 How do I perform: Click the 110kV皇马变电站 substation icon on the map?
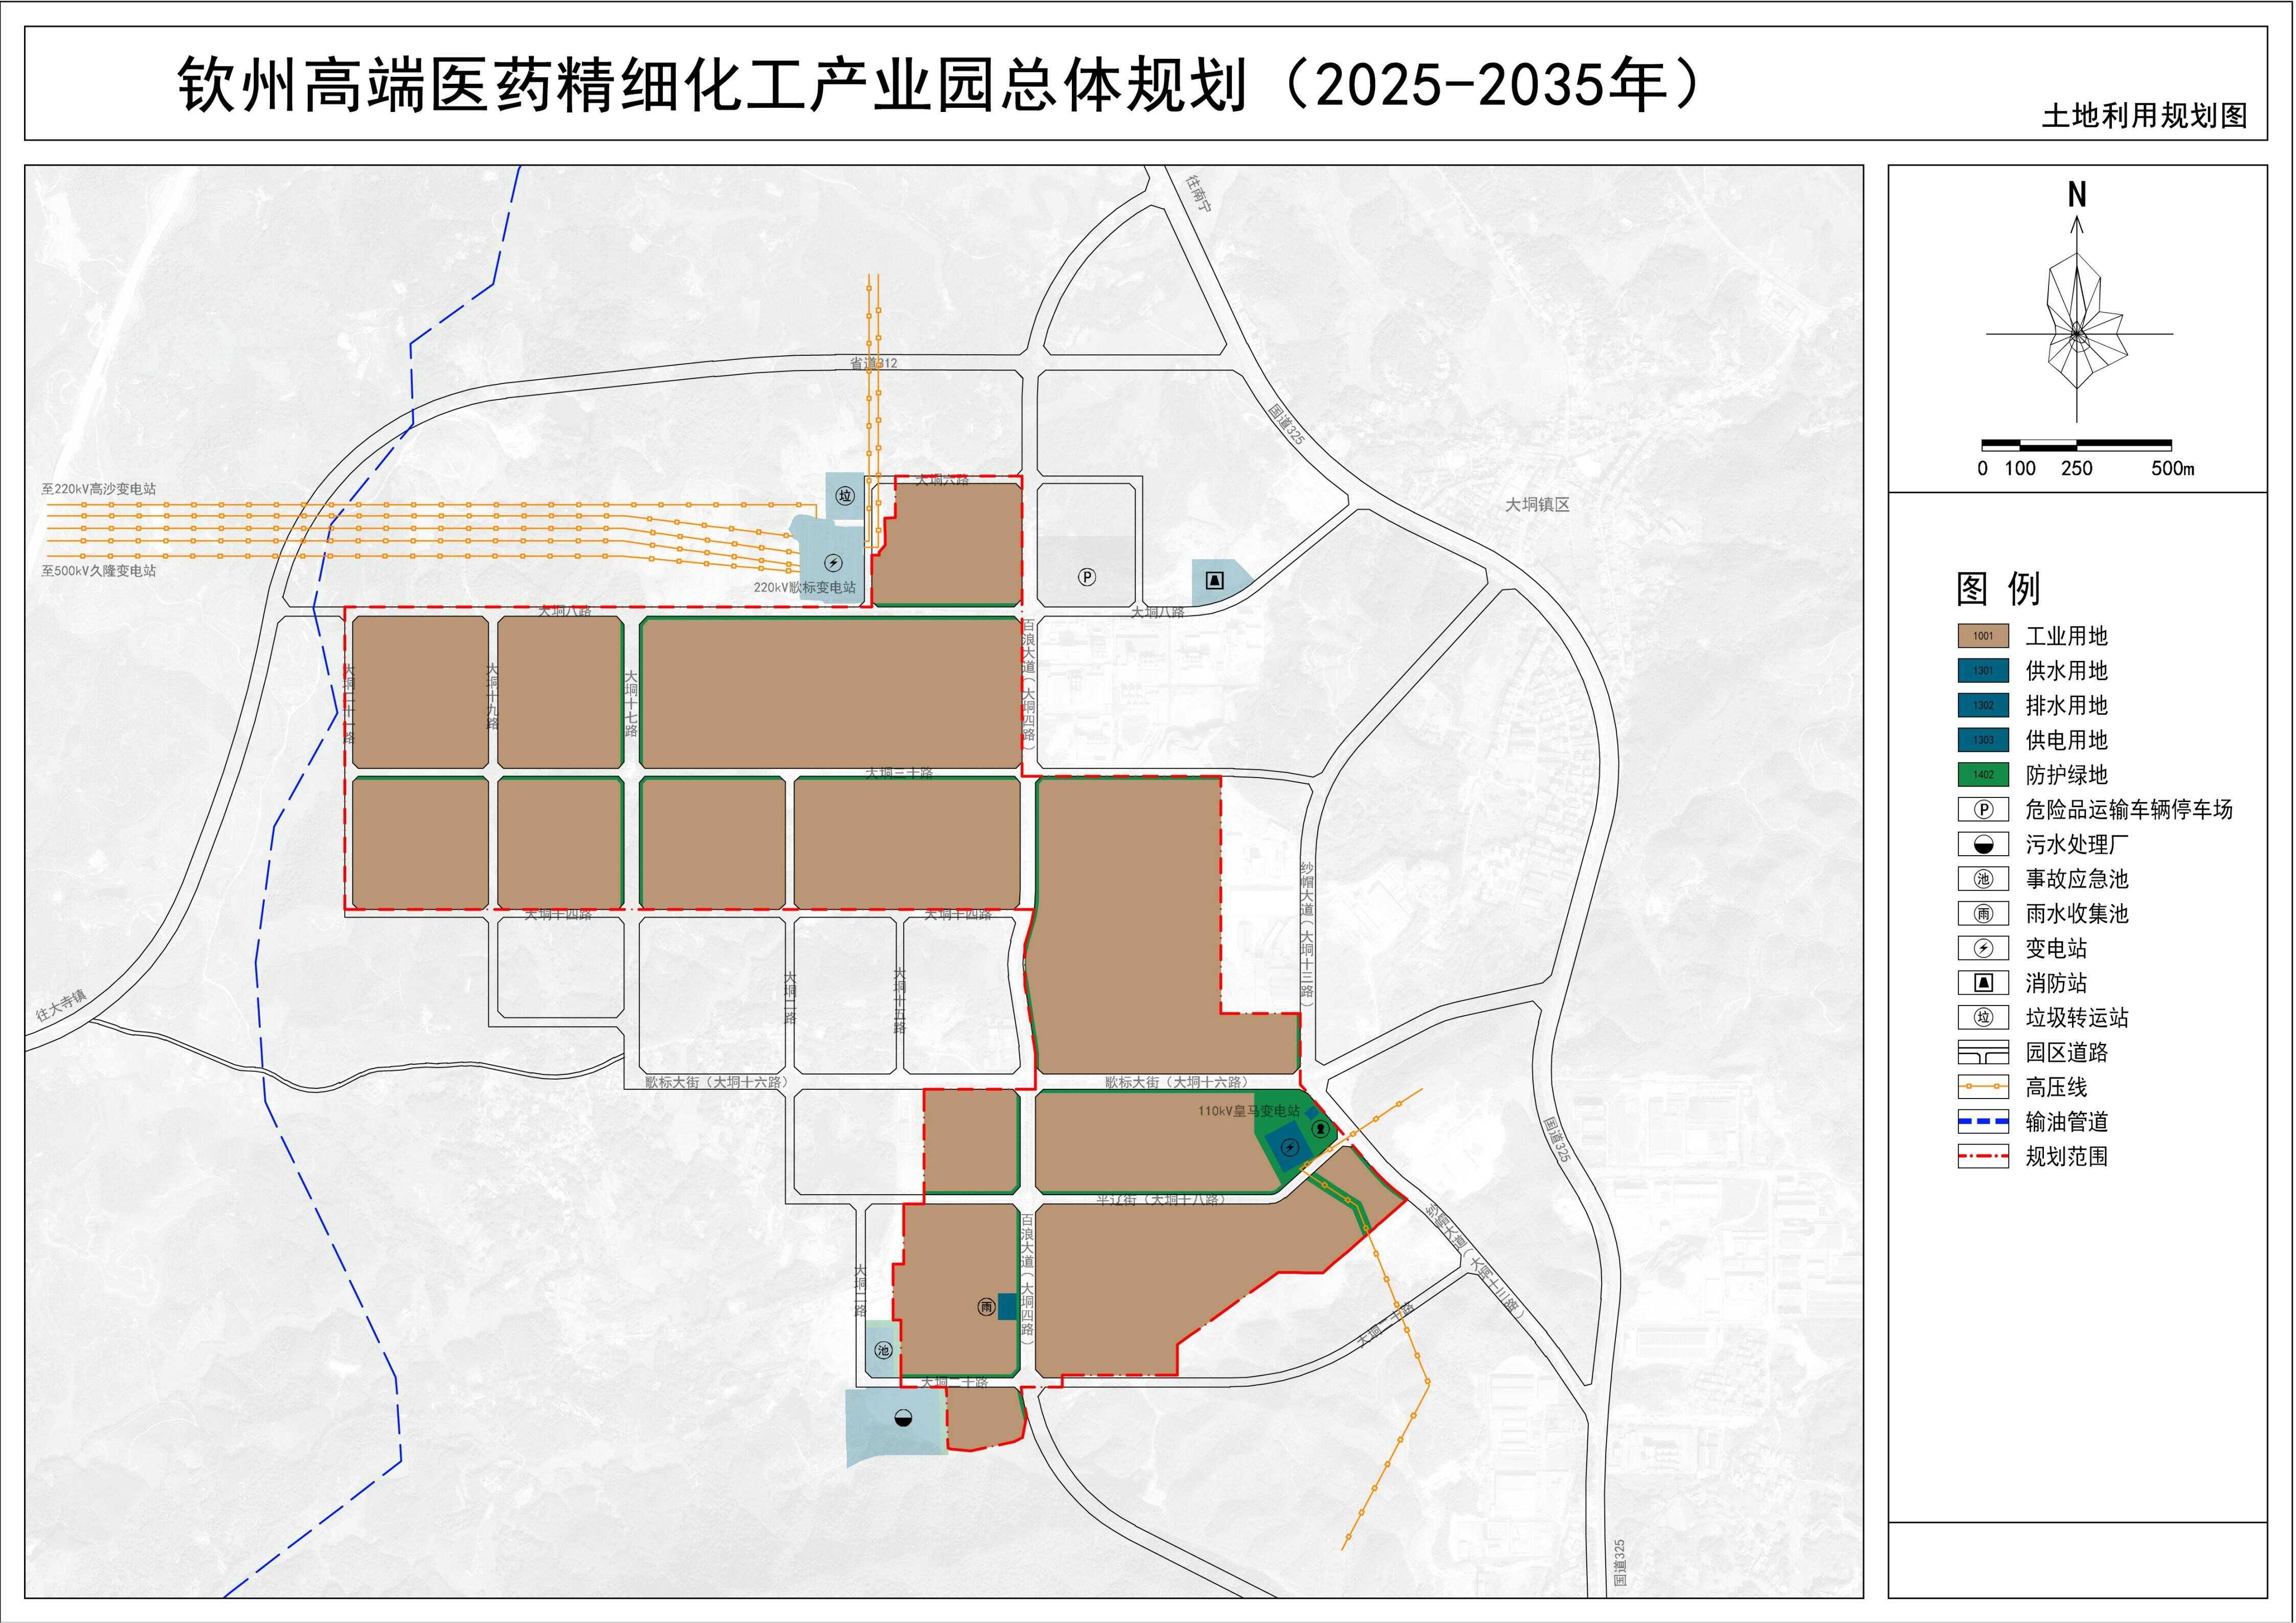point(1290,1147)
